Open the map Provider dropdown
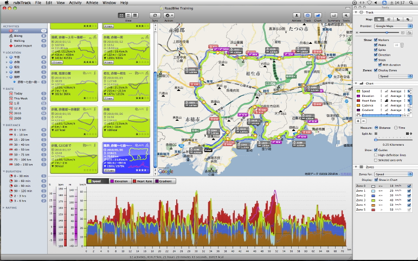418x261 pixels. 393,26
